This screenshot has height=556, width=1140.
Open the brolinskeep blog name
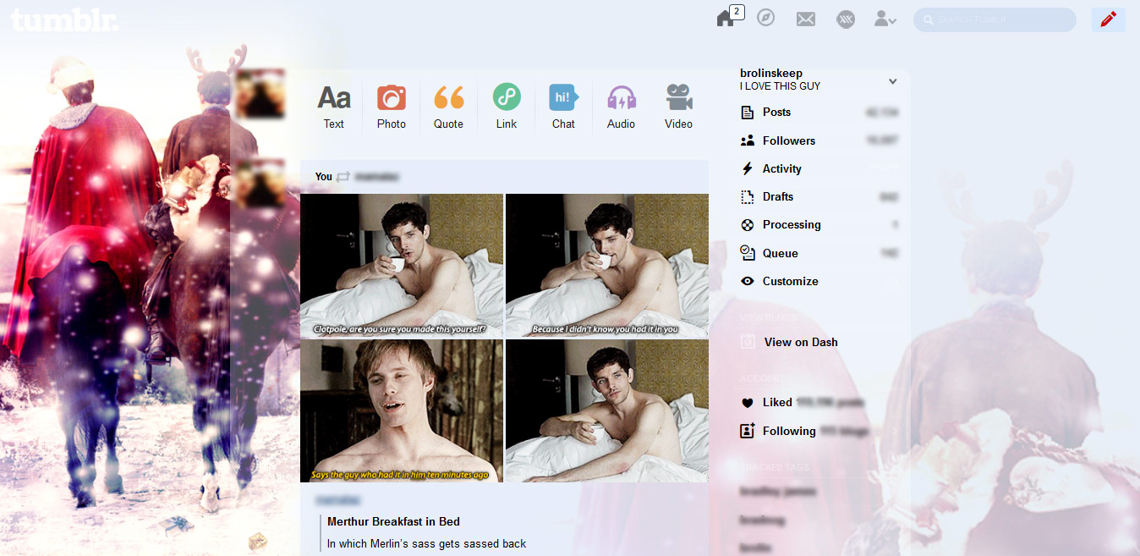click(x=771, y=74)
